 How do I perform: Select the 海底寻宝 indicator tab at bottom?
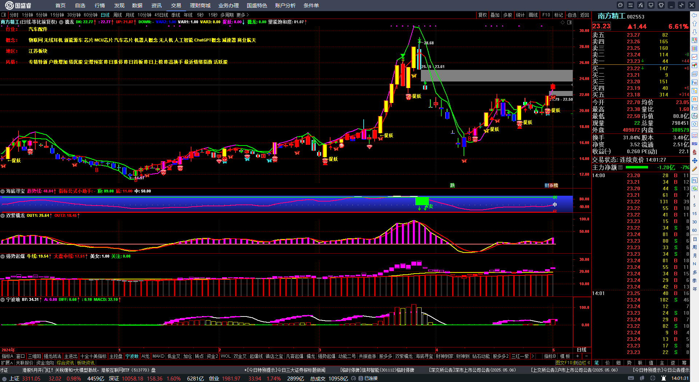coord(424,356)
